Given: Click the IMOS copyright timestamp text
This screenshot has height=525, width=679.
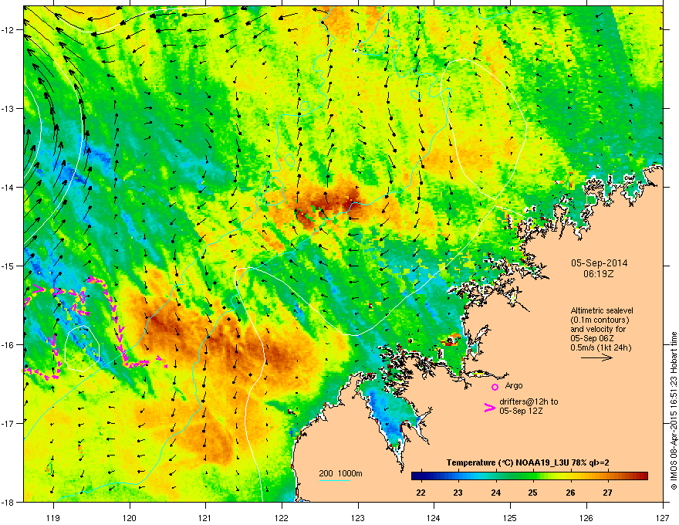Looking at the screenshot, I should pos(674,411).
